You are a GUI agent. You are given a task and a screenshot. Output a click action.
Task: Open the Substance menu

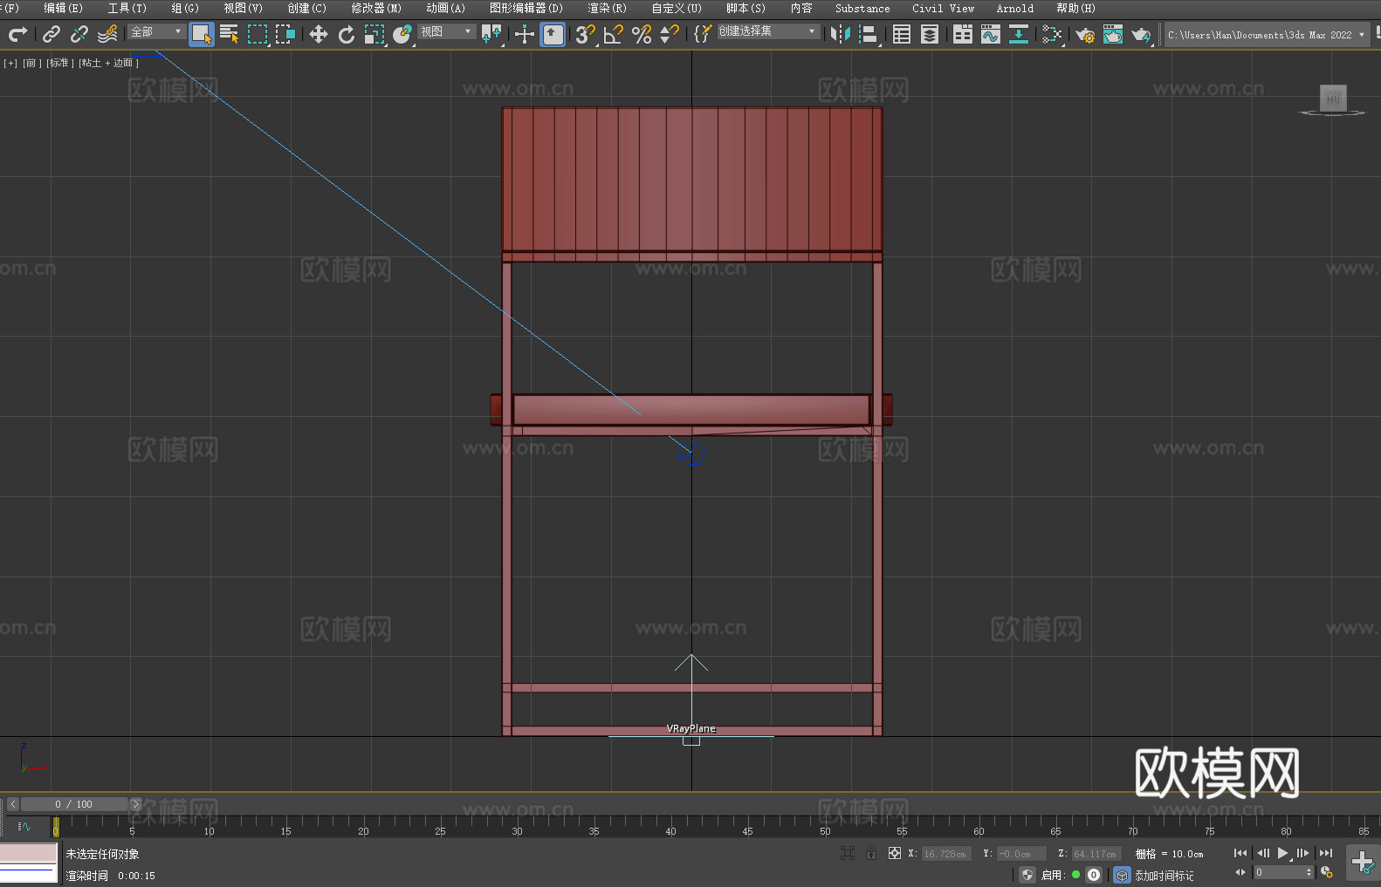click(x=862, y=8)
